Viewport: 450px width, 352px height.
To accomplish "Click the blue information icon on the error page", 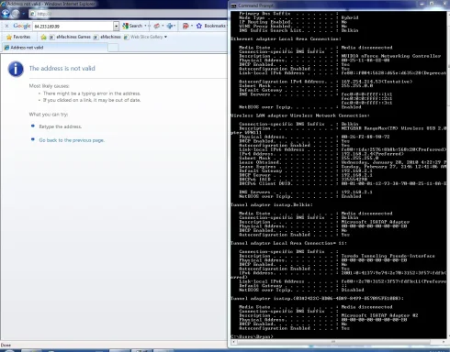I will [x=16, y=69].
